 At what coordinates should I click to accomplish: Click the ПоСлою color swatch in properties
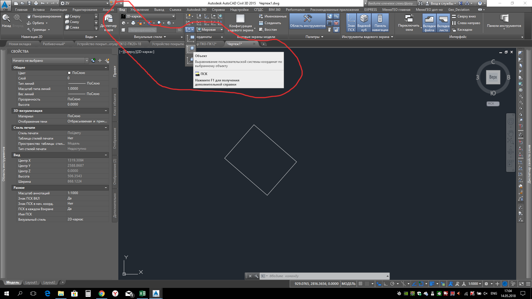coord(69,73)
